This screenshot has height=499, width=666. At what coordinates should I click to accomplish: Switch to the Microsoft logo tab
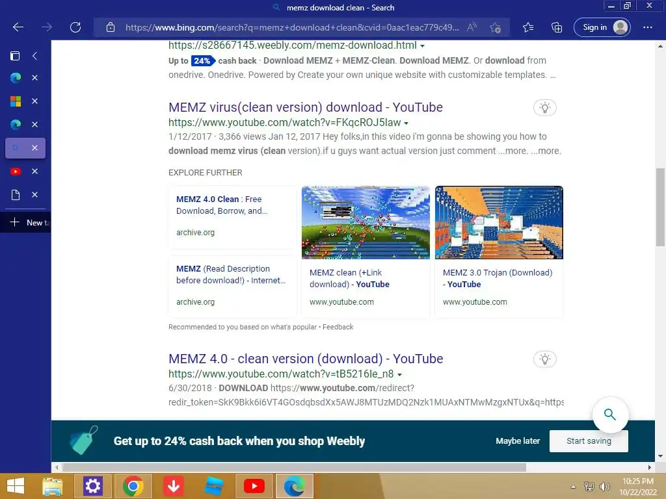coord(16,101)
